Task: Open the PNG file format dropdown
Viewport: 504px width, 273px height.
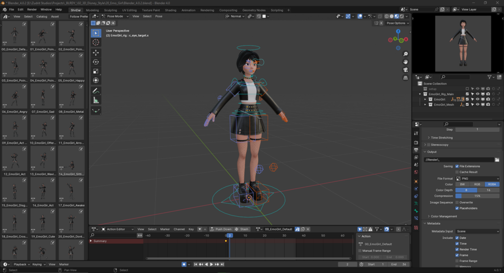Action: tap(477, 178)
